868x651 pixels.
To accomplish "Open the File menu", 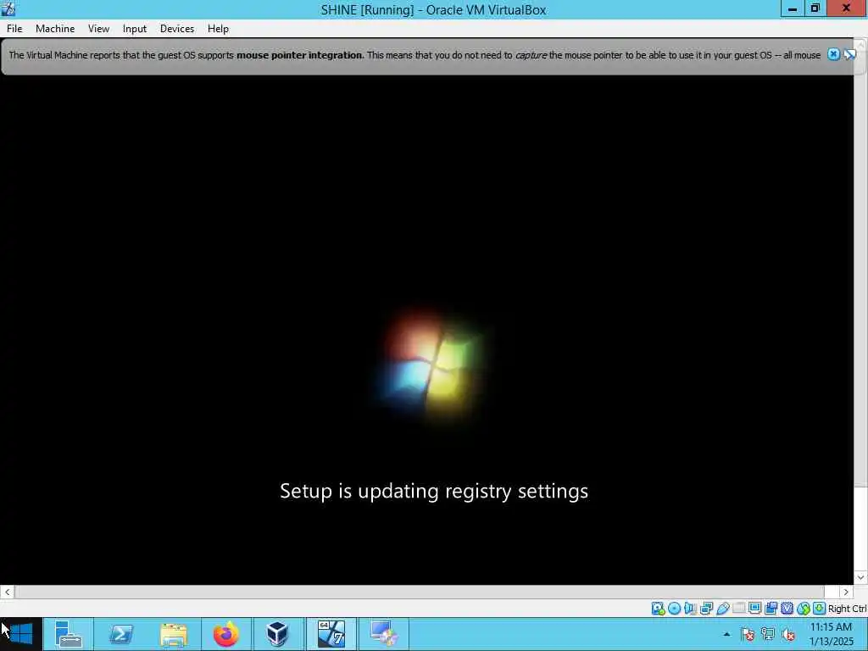I will pyautogui.click(x=14, y=29).
